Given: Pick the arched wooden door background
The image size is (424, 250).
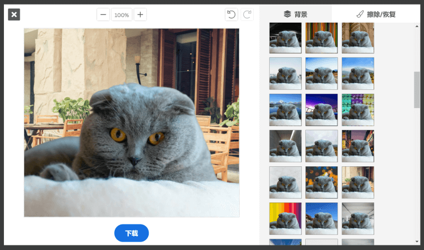Looking at the screenshot, I should pyautogui.click(x=358, y=37).
